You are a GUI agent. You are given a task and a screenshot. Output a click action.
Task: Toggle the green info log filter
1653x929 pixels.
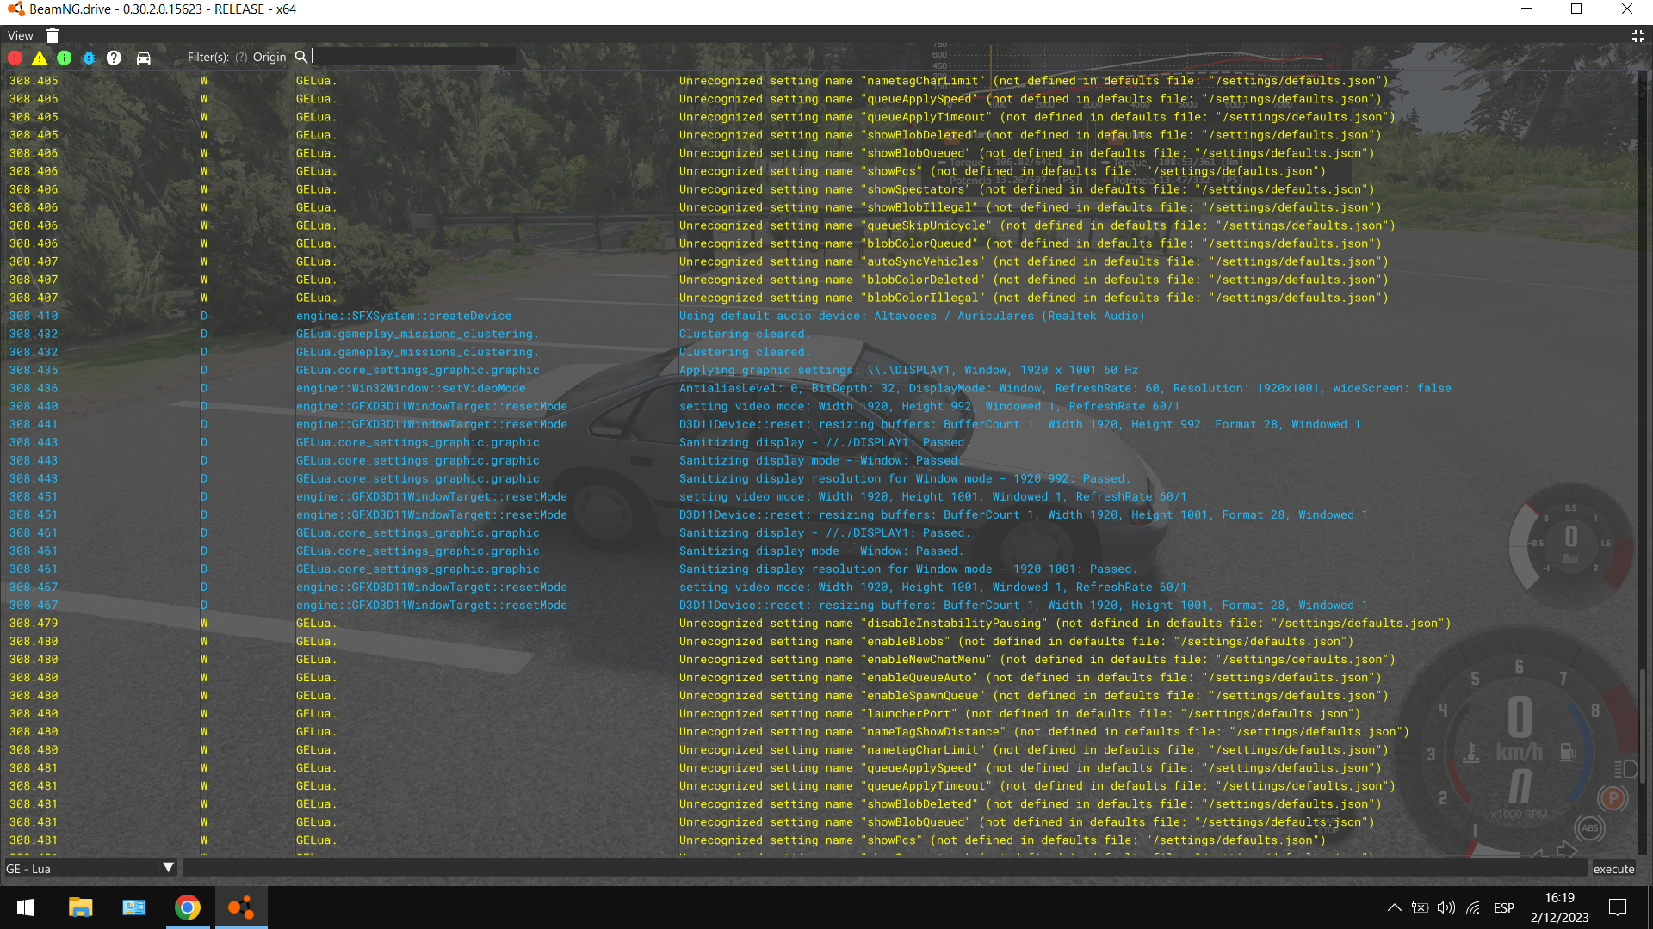click(x=65, y=58)
